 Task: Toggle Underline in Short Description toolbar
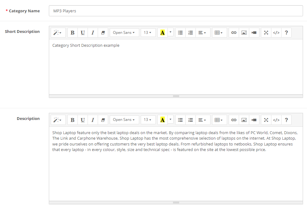[83, 33]
